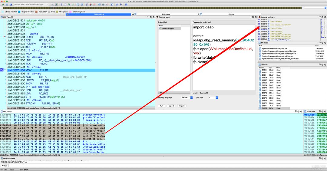Click the Import button
The image size is (327, 171).
(182, 106)
